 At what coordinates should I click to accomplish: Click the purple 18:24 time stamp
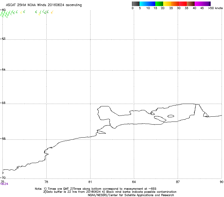[x=4, y=184]
